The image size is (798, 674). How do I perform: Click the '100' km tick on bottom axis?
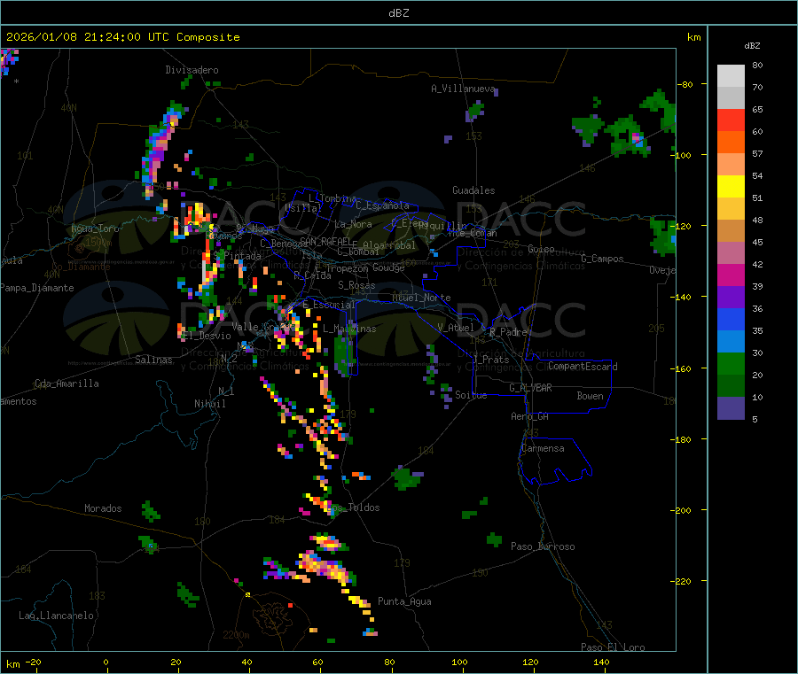(459, 662)
